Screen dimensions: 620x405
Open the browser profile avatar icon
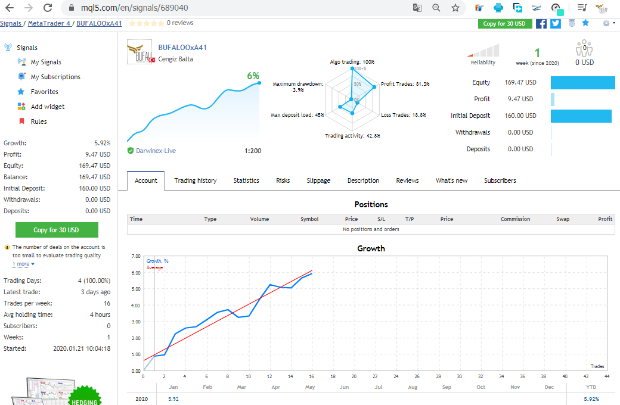[x=602, y=8]
